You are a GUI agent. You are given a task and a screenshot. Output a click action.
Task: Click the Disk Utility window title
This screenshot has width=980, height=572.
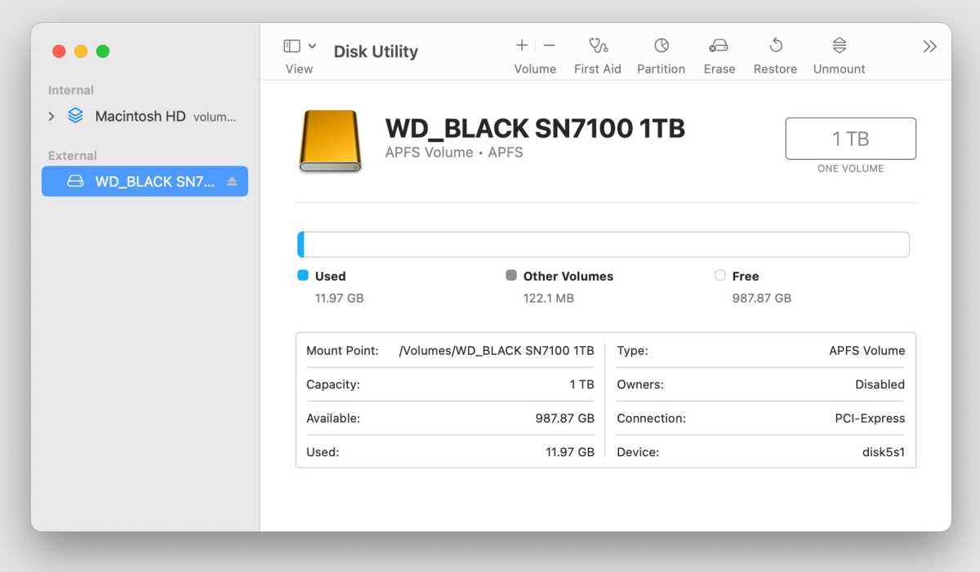[x=376, y=51]
